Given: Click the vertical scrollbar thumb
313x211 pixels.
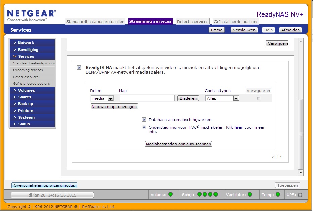Looking at the screenshot, I should point(301,133).
